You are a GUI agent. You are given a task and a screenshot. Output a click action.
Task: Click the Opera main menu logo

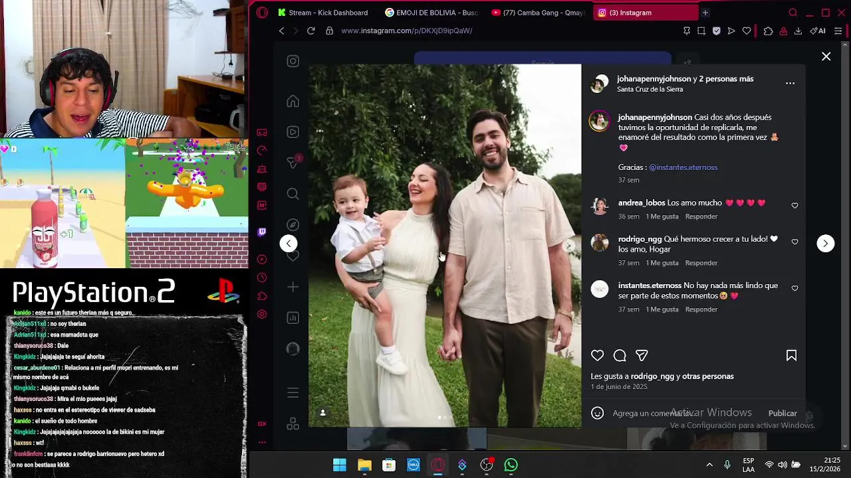coord(262,13)
